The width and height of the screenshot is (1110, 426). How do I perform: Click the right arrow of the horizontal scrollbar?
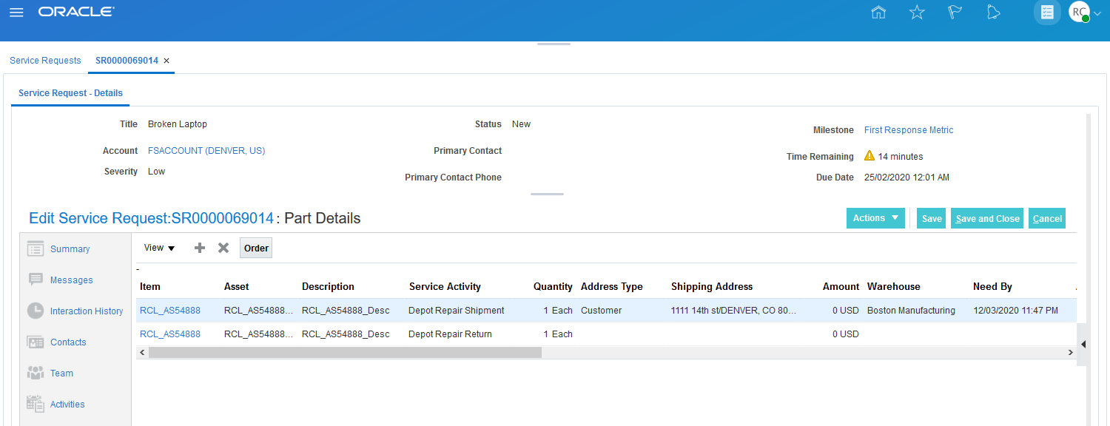click(x=1070, y=352)
